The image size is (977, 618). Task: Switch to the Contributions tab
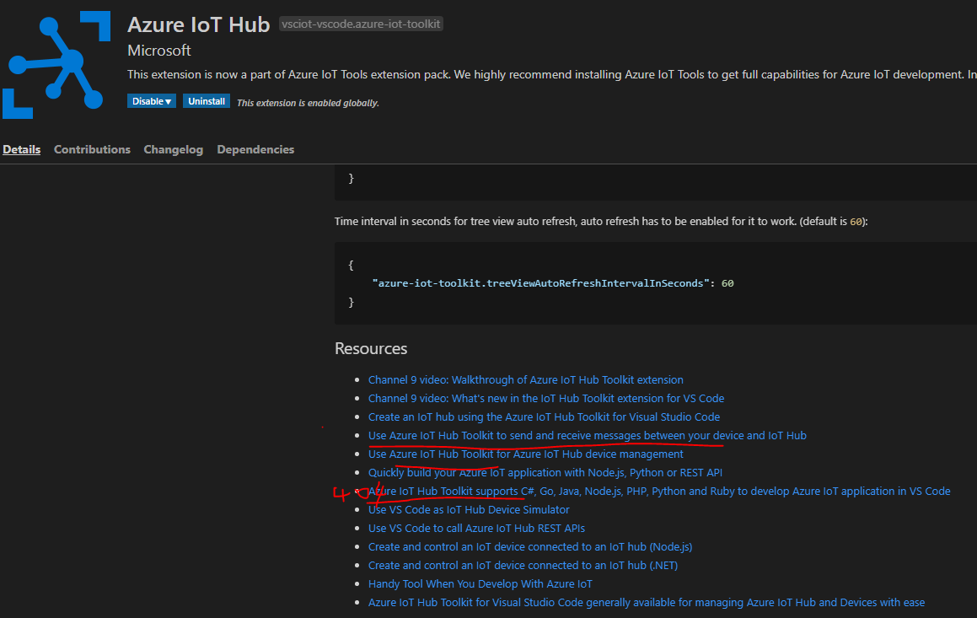pos(92,149)
